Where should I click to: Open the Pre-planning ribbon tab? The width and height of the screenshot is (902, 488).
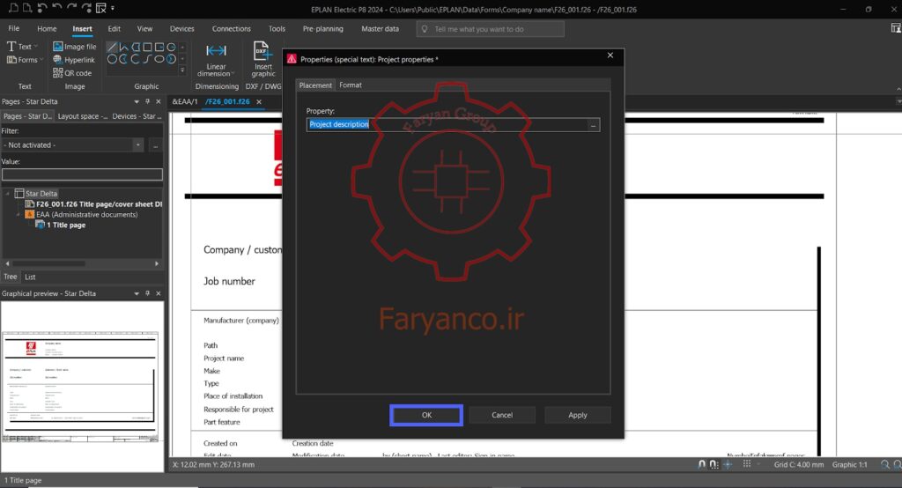[x=322, y=29]
